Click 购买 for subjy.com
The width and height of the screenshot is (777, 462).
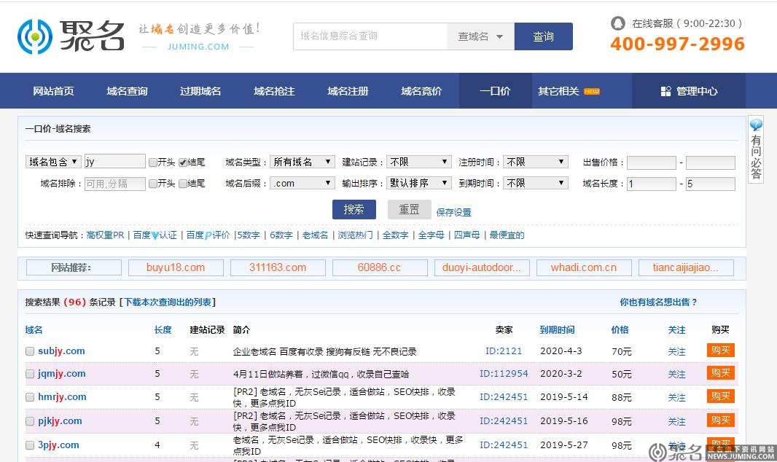720,350
